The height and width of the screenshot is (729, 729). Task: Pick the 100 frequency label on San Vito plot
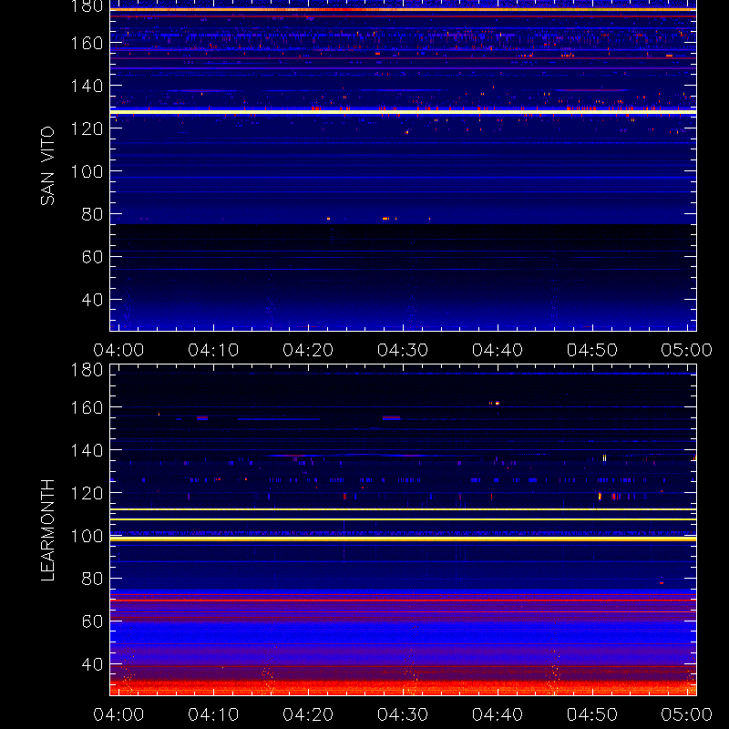(x=87, y=171)
